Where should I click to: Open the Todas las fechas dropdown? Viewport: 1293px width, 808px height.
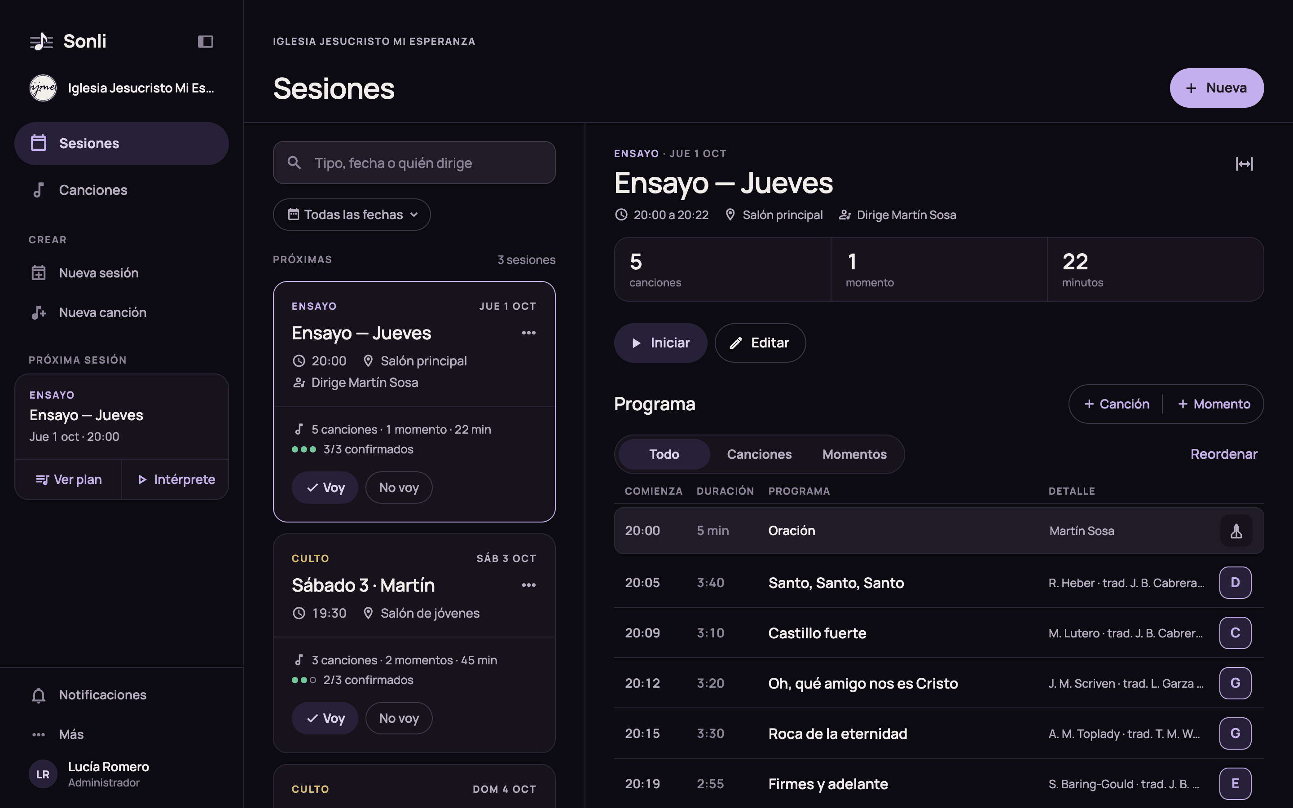(352, 214)
